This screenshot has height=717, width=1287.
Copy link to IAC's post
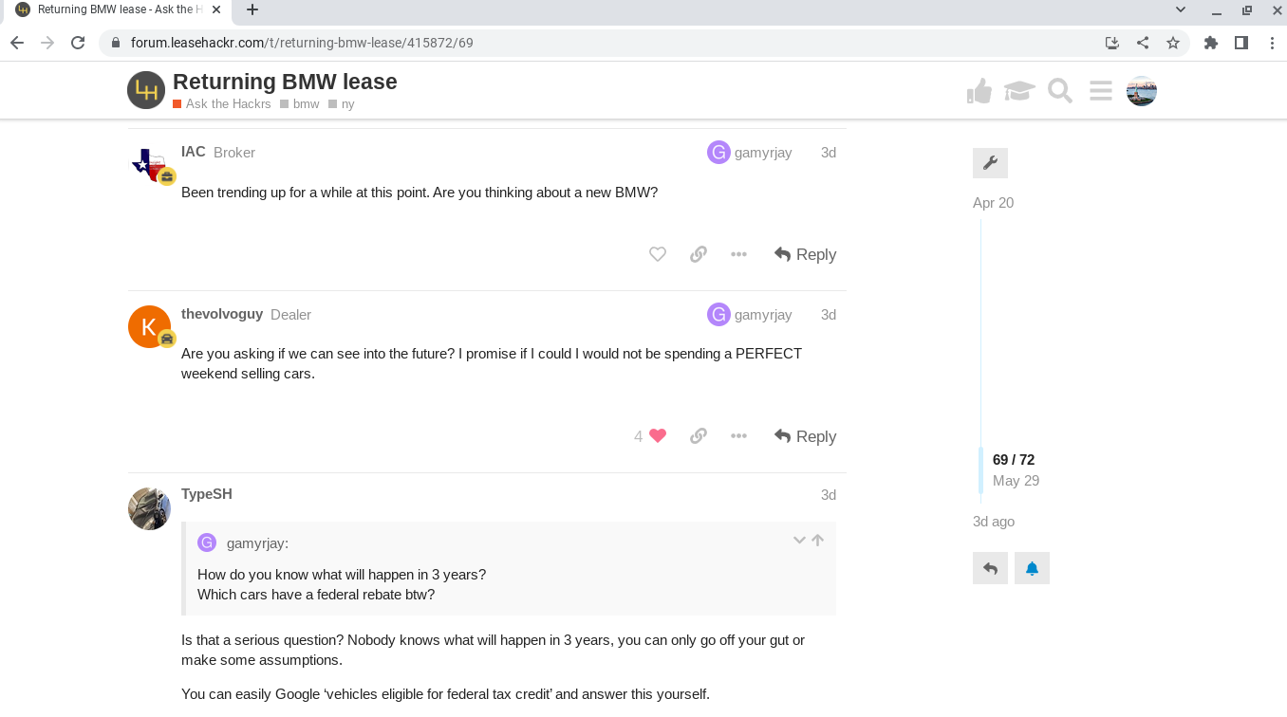pyautogui.click(x=699, y=254)
